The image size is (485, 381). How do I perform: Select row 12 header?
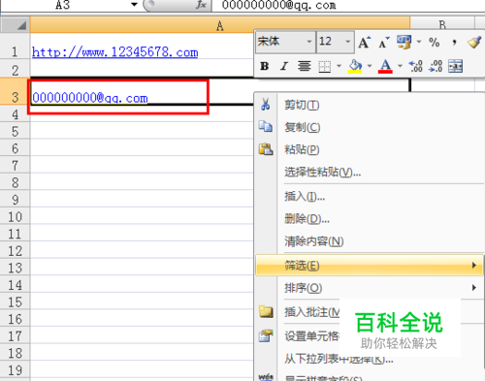coord(15,251)
